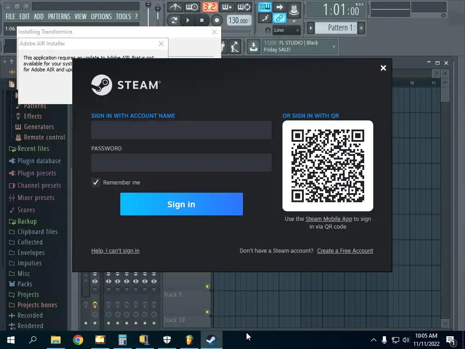465x349 pixels.
Task: Toggle Track 9 mute LED
Action: pyautogui.click(x=207, y=286)
